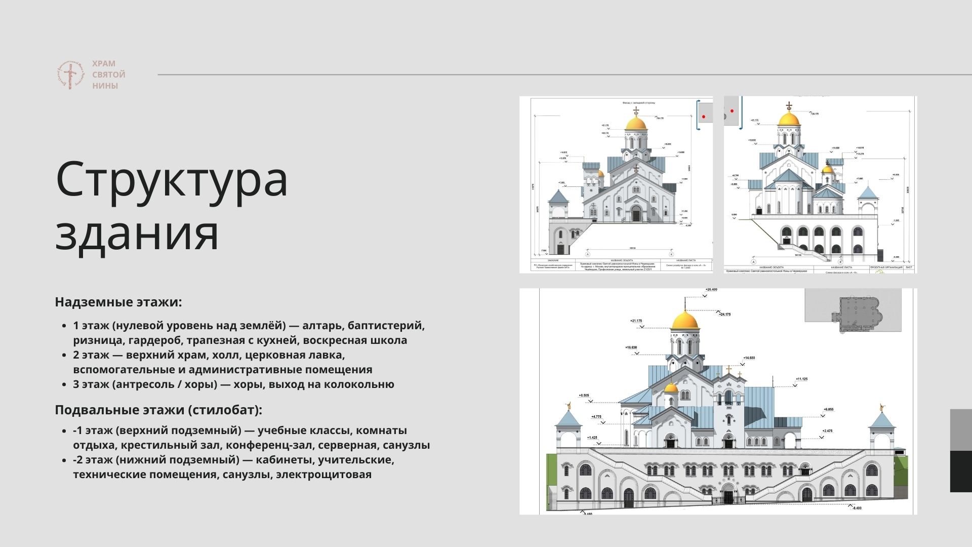Click the black square on the right edge
Screen dimensions: 972x547
[x=961, y=472]
